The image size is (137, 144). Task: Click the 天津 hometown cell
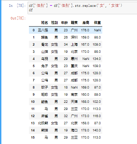click(74, 102)
